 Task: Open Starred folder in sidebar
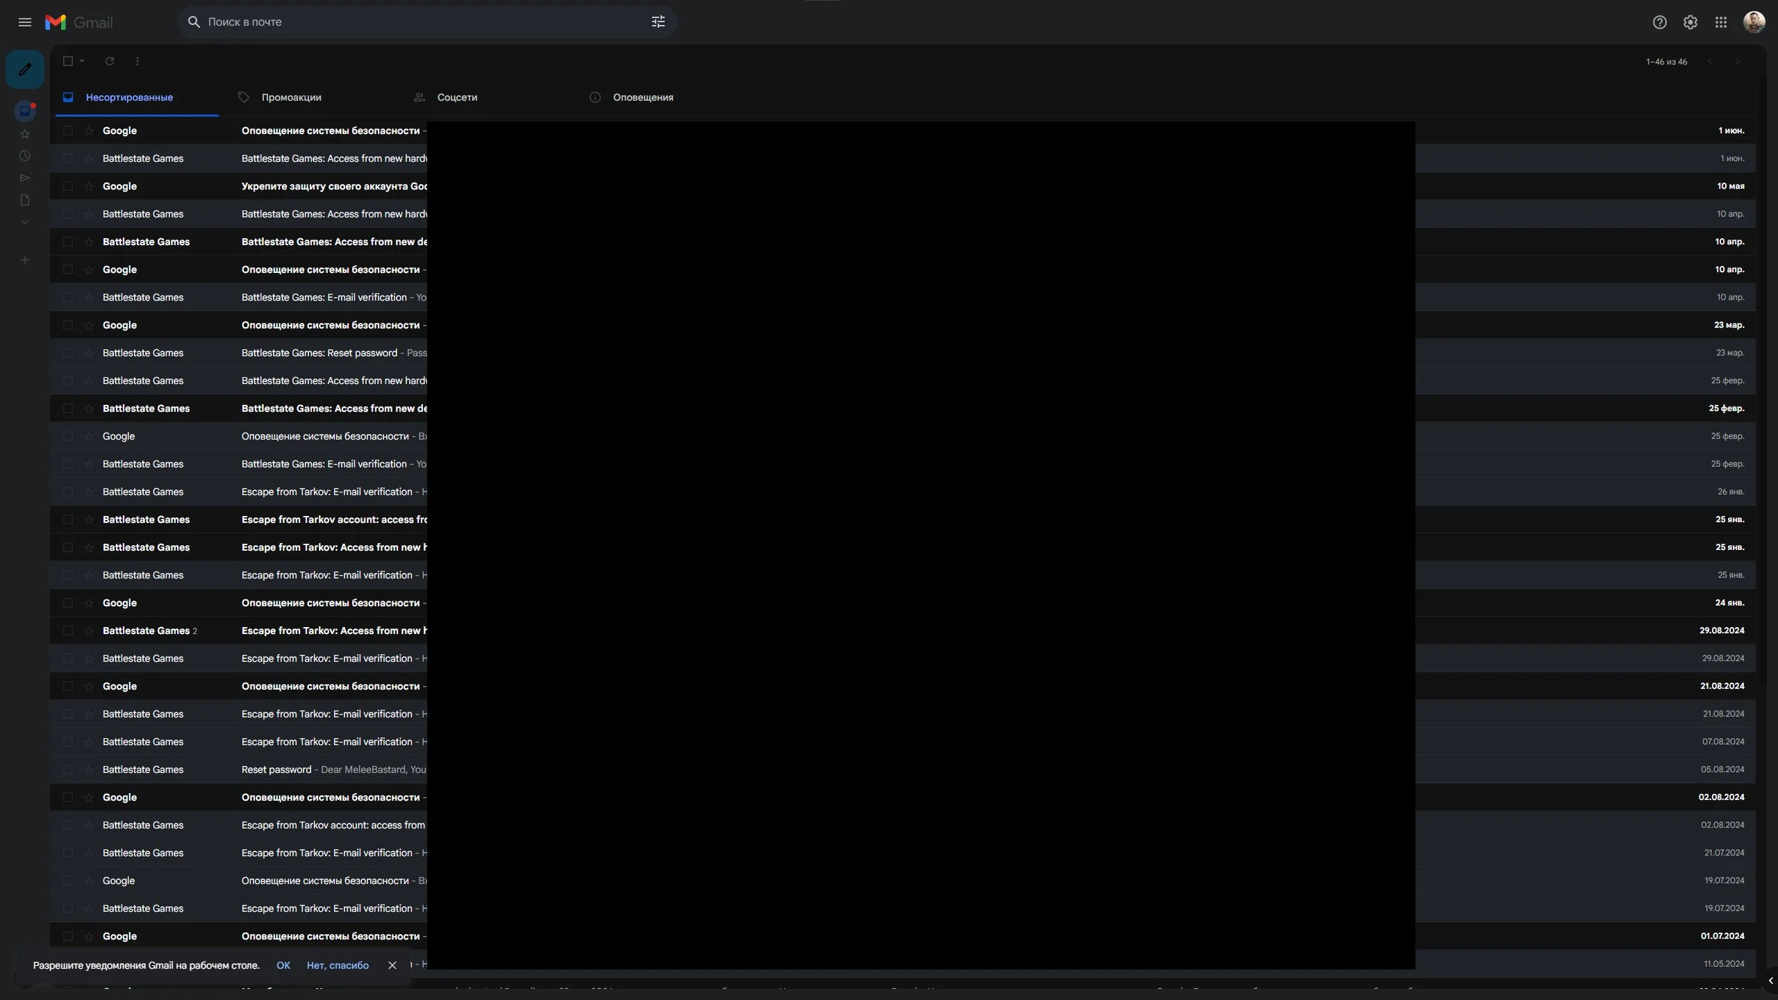click(25, 134)
